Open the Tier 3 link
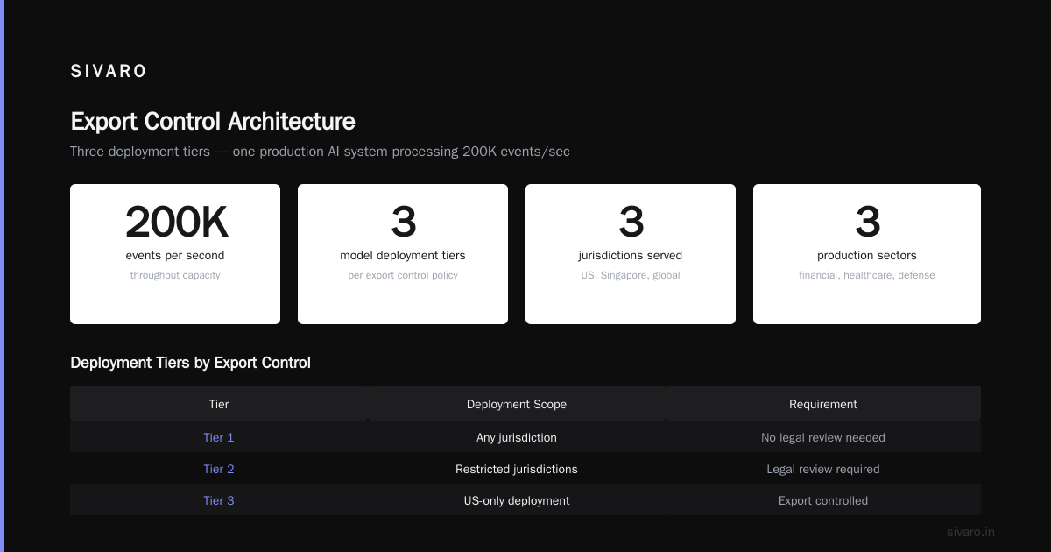 219,500
